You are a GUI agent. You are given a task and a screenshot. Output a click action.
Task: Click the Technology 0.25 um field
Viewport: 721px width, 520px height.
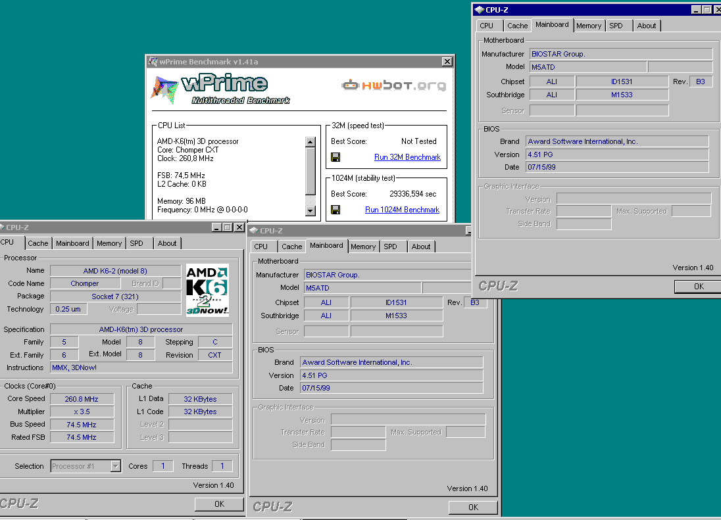[x=68, y=309]
